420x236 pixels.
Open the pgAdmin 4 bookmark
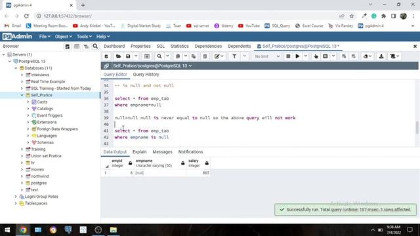pos(371,26)
